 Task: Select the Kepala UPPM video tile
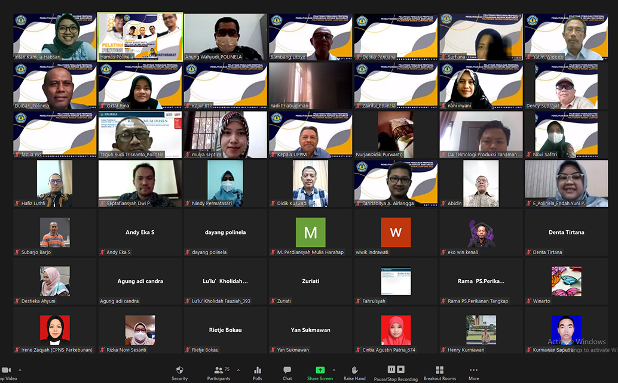pos(310,134)
